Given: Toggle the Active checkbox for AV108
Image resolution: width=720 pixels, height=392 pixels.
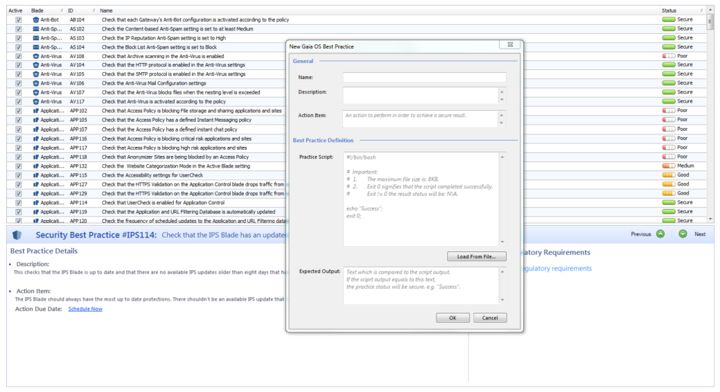Looking at the screenshot, I should pyautogui.click(x=19, y=57).
